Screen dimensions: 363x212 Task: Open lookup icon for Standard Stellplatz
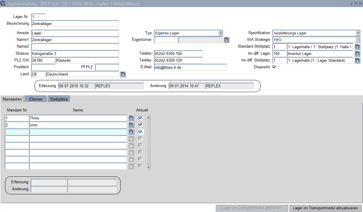(357, 47)
